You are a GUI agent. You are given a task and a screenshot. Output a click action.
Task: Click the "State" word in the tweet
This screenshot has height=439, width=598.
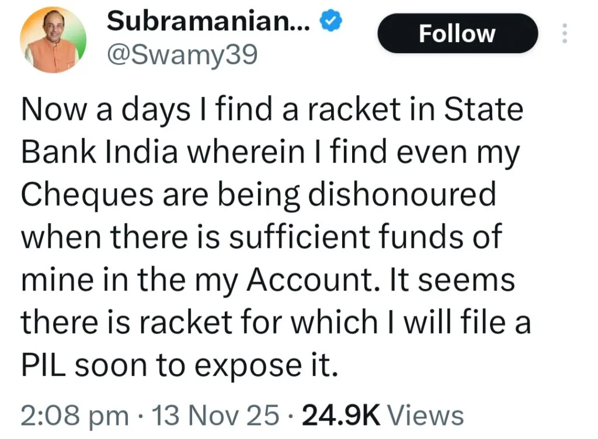[x=484, y=110]
